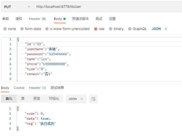This screenshot has height=136, width=182.
Task: Switch to 原 raw response view
Action: (x=23, y=99)
